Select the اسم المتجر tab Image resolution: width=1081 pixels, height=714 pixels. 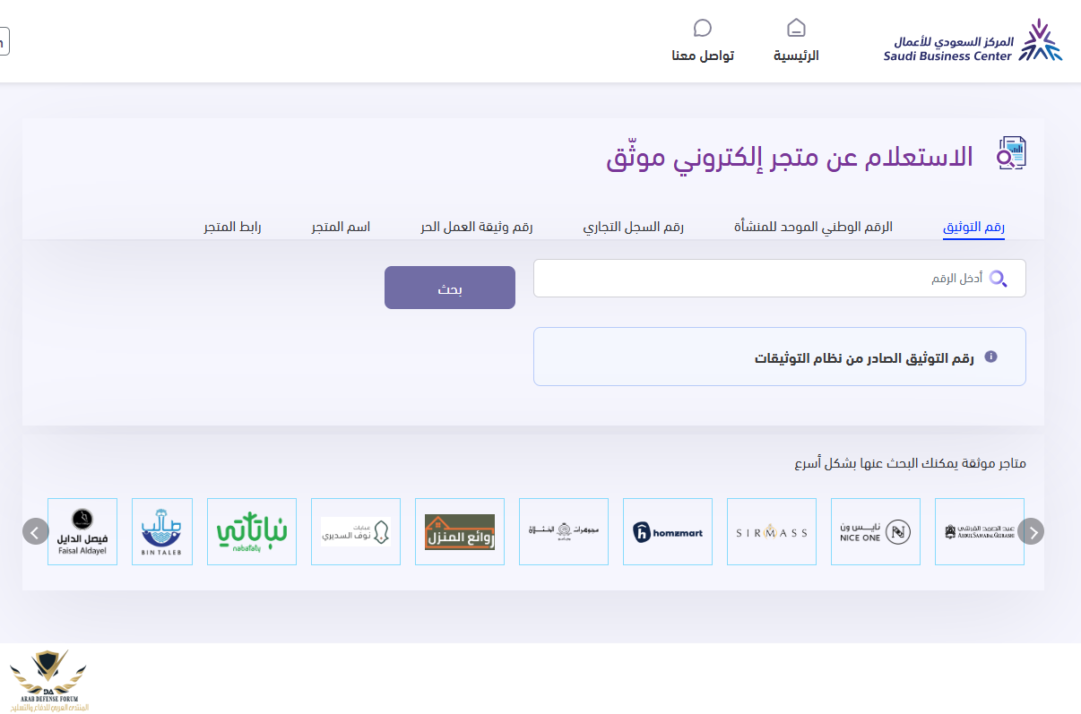pos(341,228)
